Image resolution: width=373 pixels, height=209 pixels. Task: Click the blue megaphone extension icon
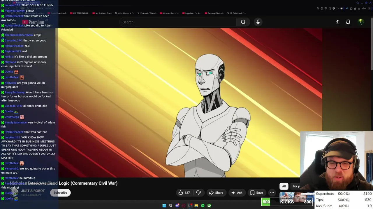click(347, 8)
